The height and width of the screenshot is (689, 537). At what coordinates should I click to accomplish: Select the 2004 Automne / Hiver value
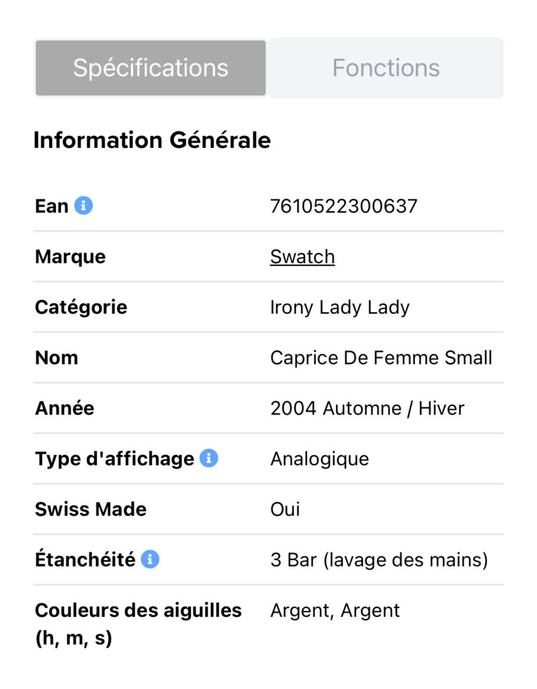pyautogui.click(x=367, y=408)
